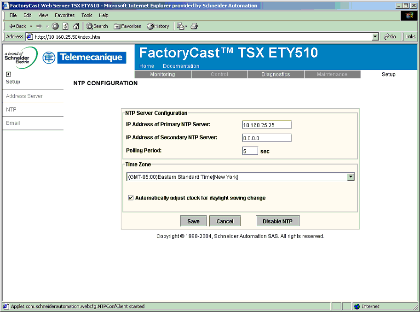Screen dimensions: 420x312
Task: Click the Edit page toolbar icon
Action: click(180, 26)
